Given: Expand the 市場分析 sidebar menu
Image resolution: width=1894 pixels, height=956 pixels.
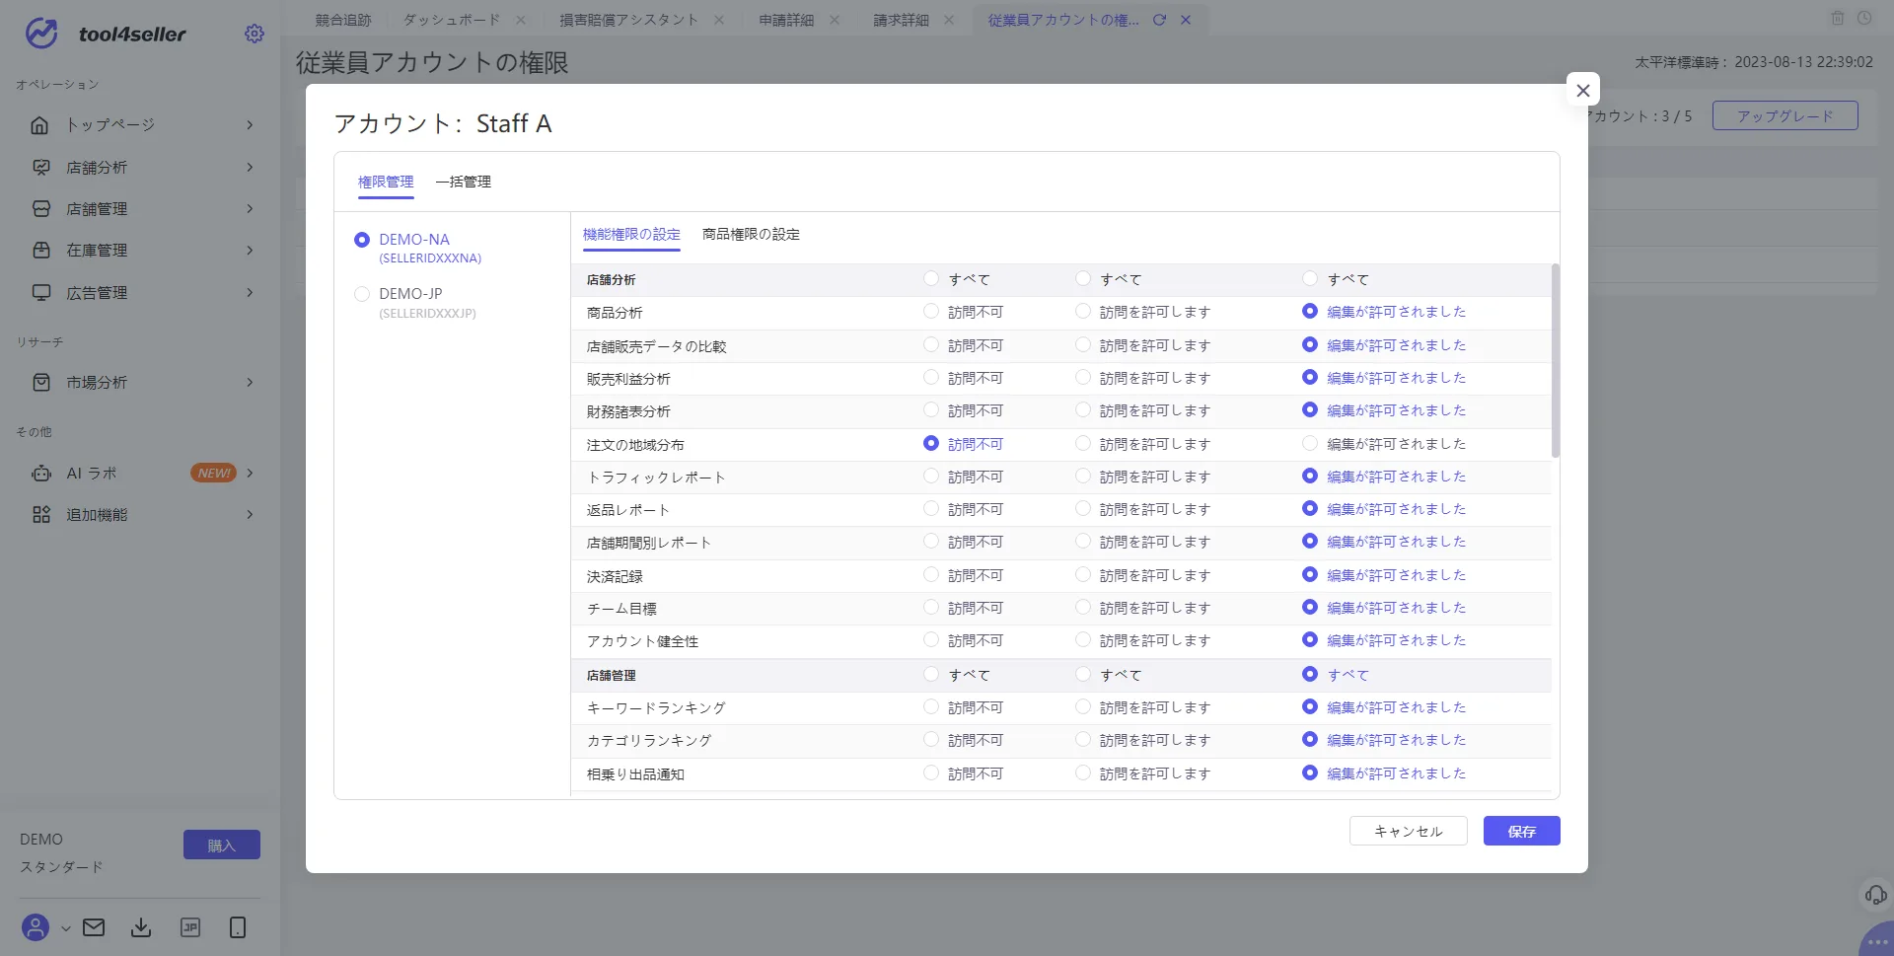Looking at the screenshot, I should [x=250, y=383].
